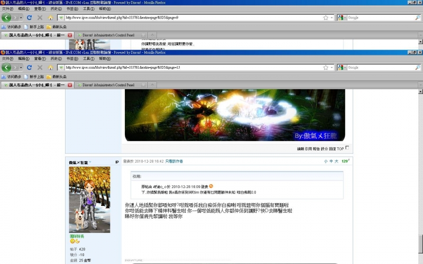This screenshot has height=264, width=423.
Task: Click site identity icon in front window address bar
Action: (x=61, y=68)
